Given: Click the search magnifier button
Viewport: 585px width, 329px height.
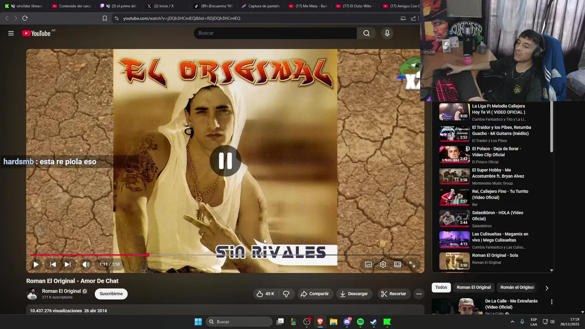Looking at the screenshot, I should (367, 33).
